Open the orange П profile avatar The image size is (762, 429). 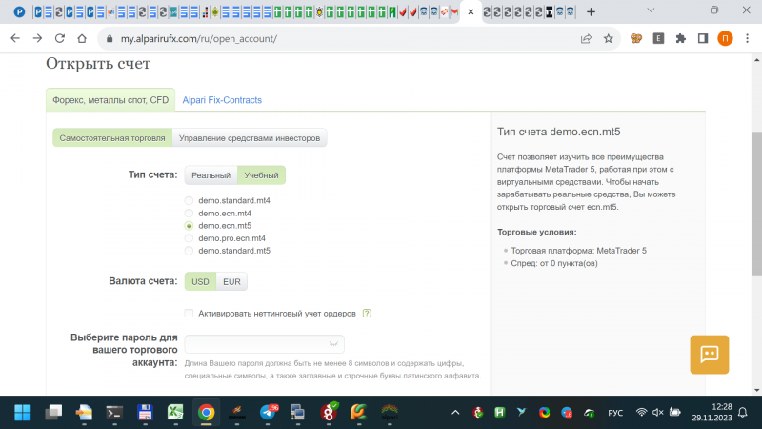[x=725, y=38]
